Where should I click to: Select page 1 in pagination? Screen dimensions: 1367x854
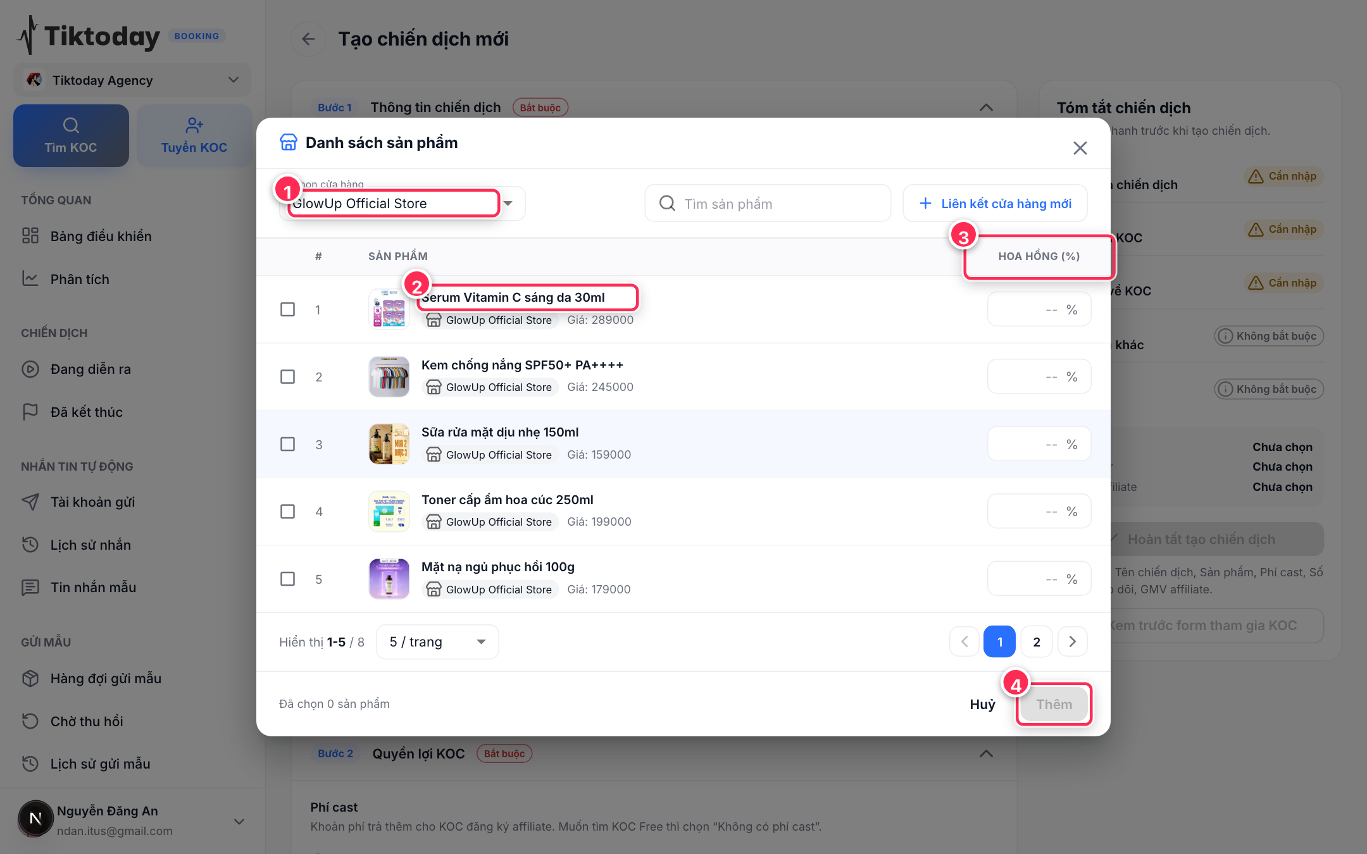tap(999, 641)
